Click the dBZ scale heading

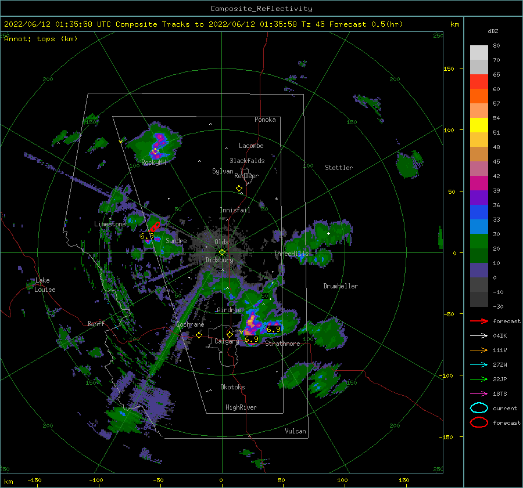[493, 31]
